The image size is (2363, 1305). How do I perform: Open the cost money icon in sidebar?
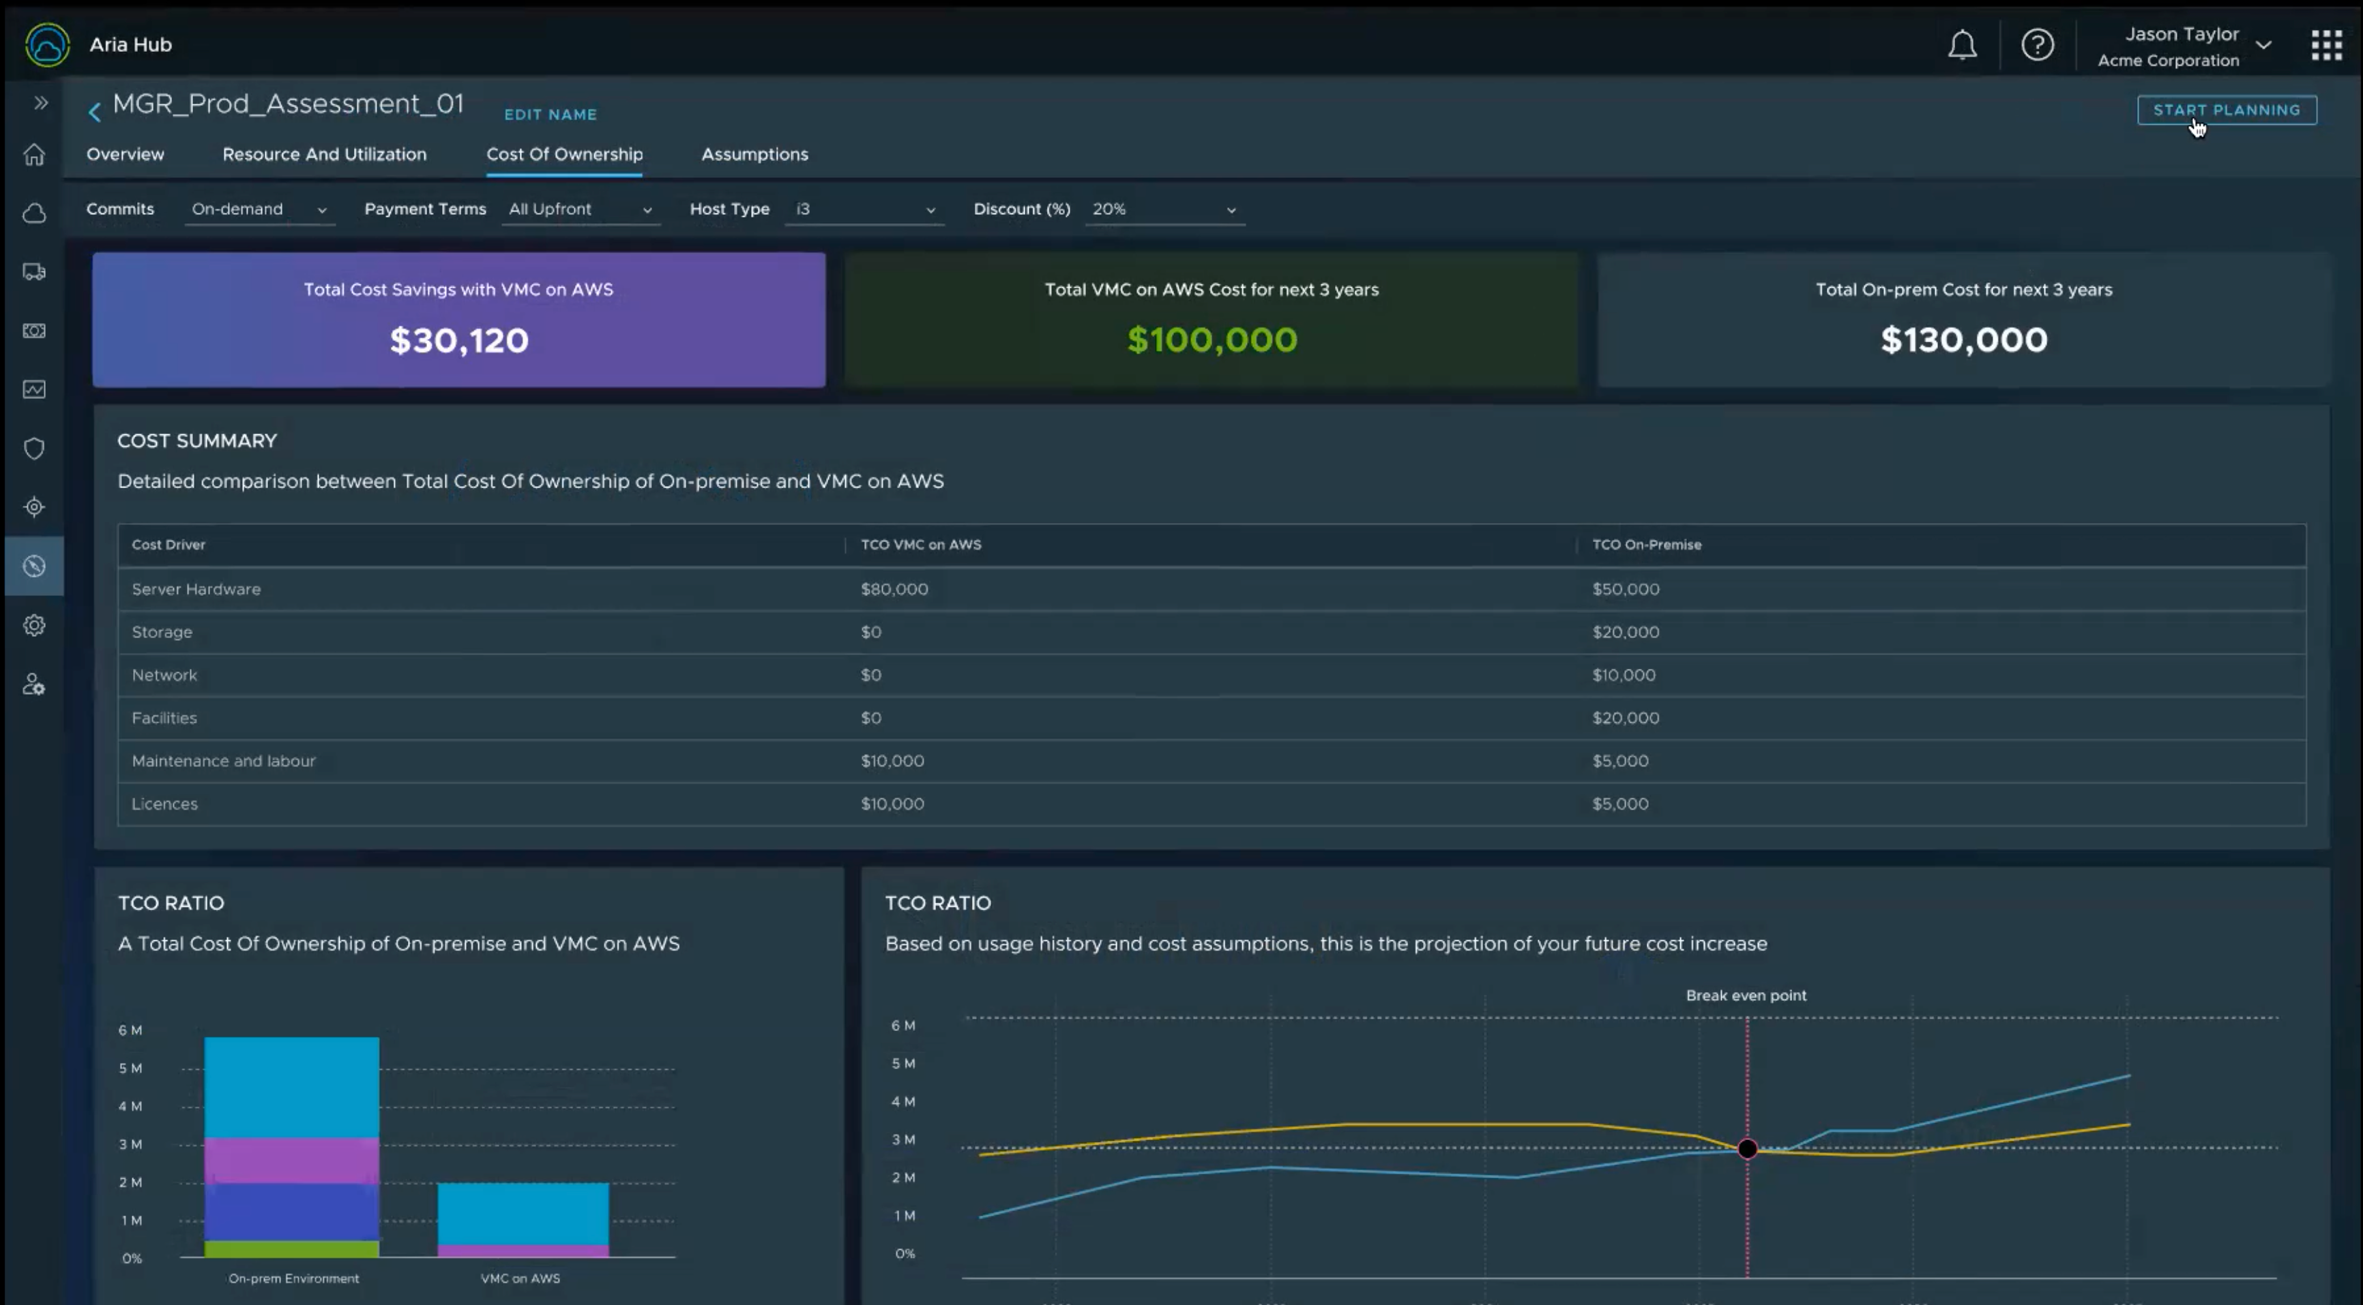click(x=34, y=330)
